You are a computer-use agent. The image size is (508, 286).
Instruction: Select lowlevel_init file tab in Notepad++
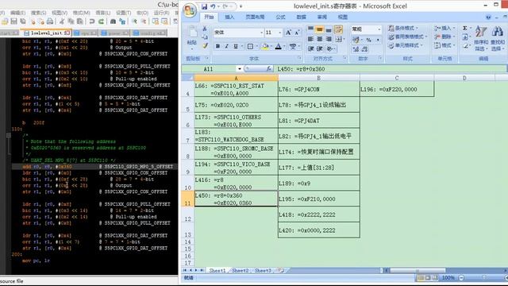(x=47, y=33)
